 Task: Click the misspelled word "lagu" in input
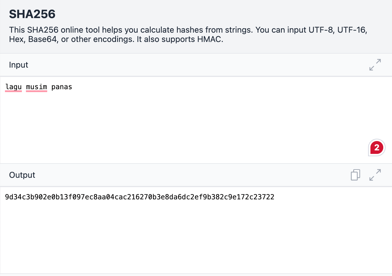[x=13, y=87]
